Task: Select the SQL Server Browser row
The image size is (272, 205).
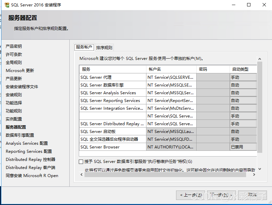Action: click(x=112, y=147)
